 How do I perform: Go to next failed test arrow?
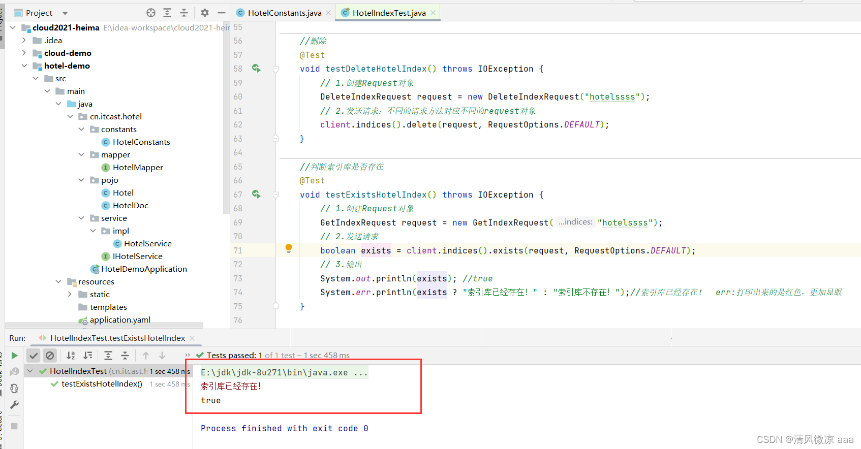point(162,356)
